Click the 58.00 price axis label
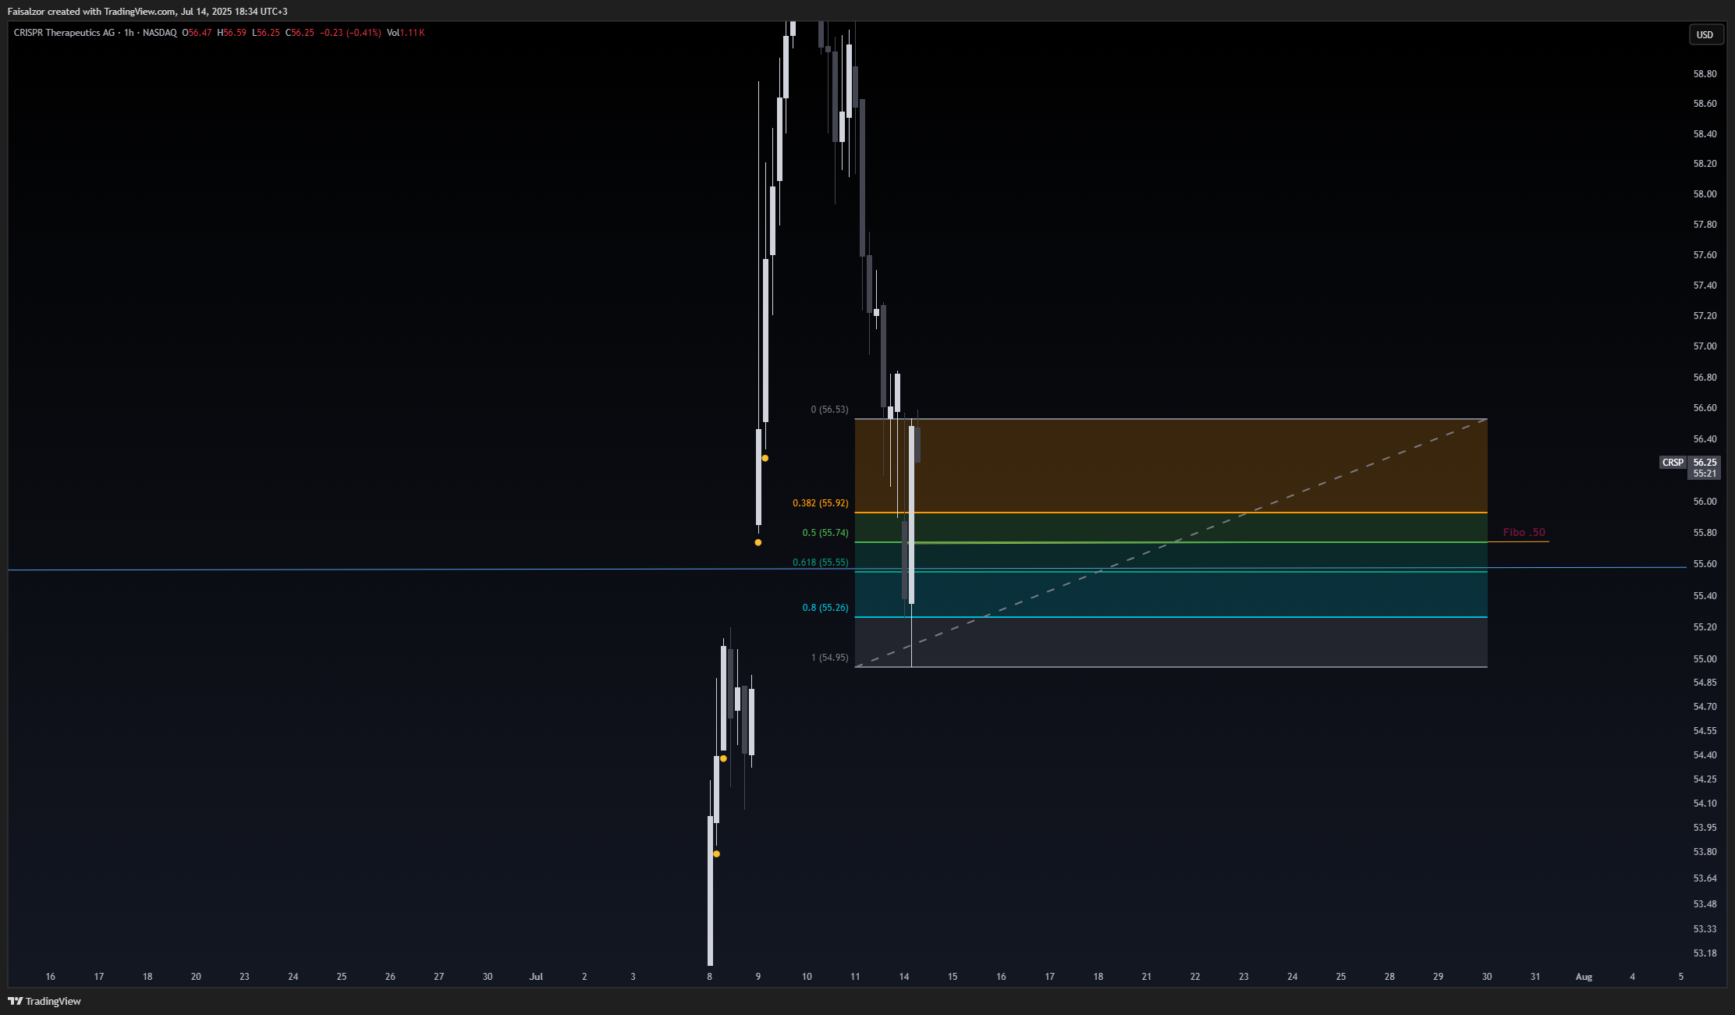Screen dimensions: 1735x1015 1705,194
